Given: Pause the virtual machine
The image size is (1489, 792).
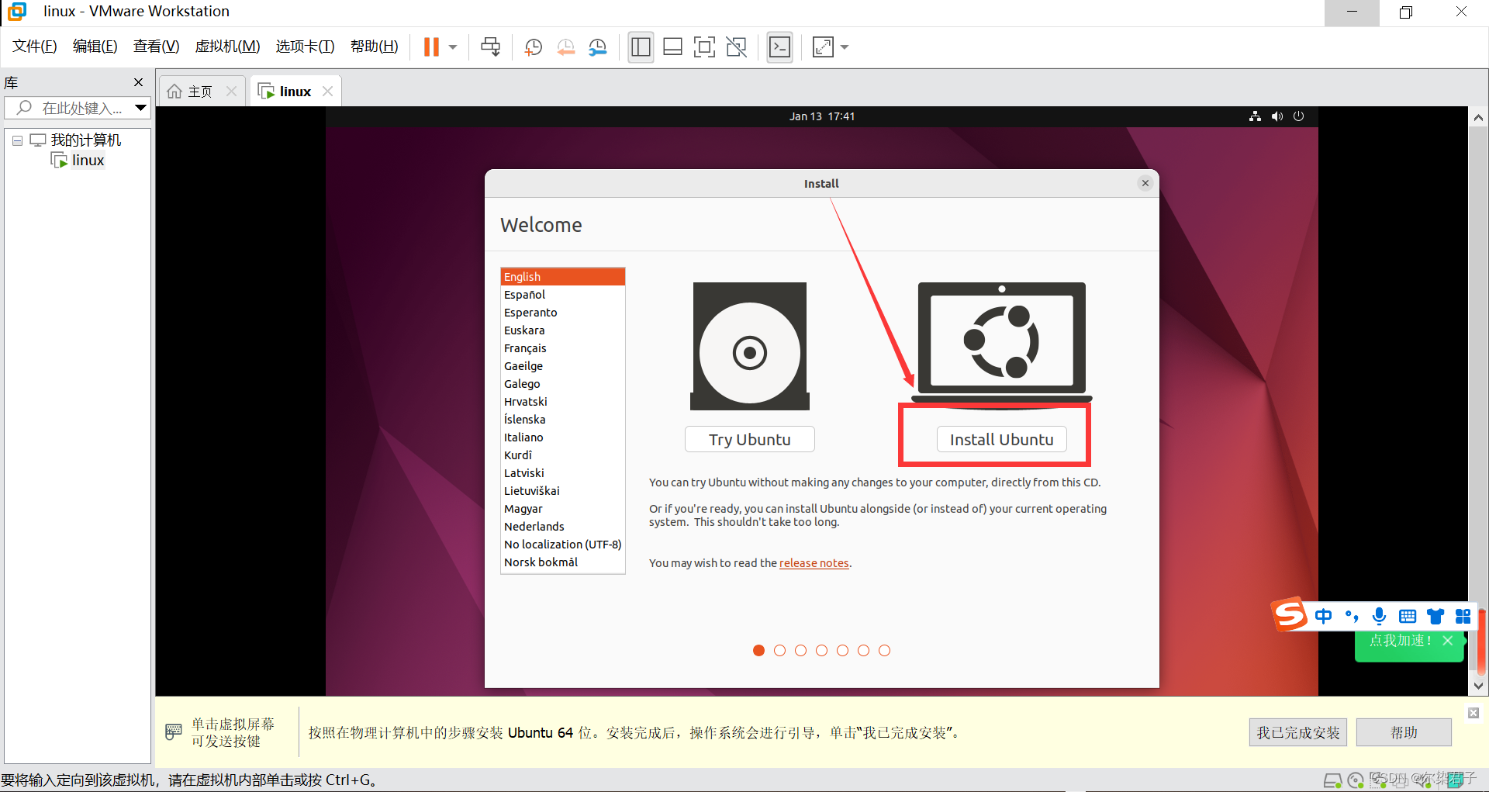Looking at the screenshot, I should (431, 47).
